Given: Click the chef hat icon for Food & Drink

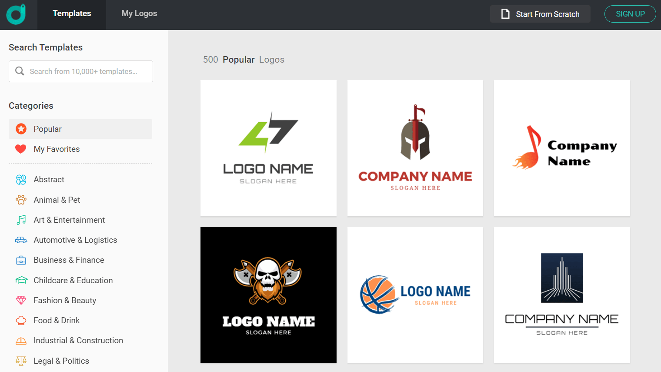Looking at the screenshot, I should [x=21, y=320].
